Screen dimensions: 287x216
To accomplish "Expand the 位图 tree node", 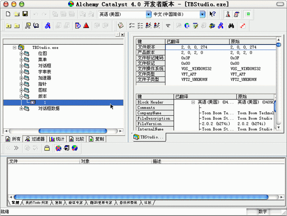I will point(22,54).
